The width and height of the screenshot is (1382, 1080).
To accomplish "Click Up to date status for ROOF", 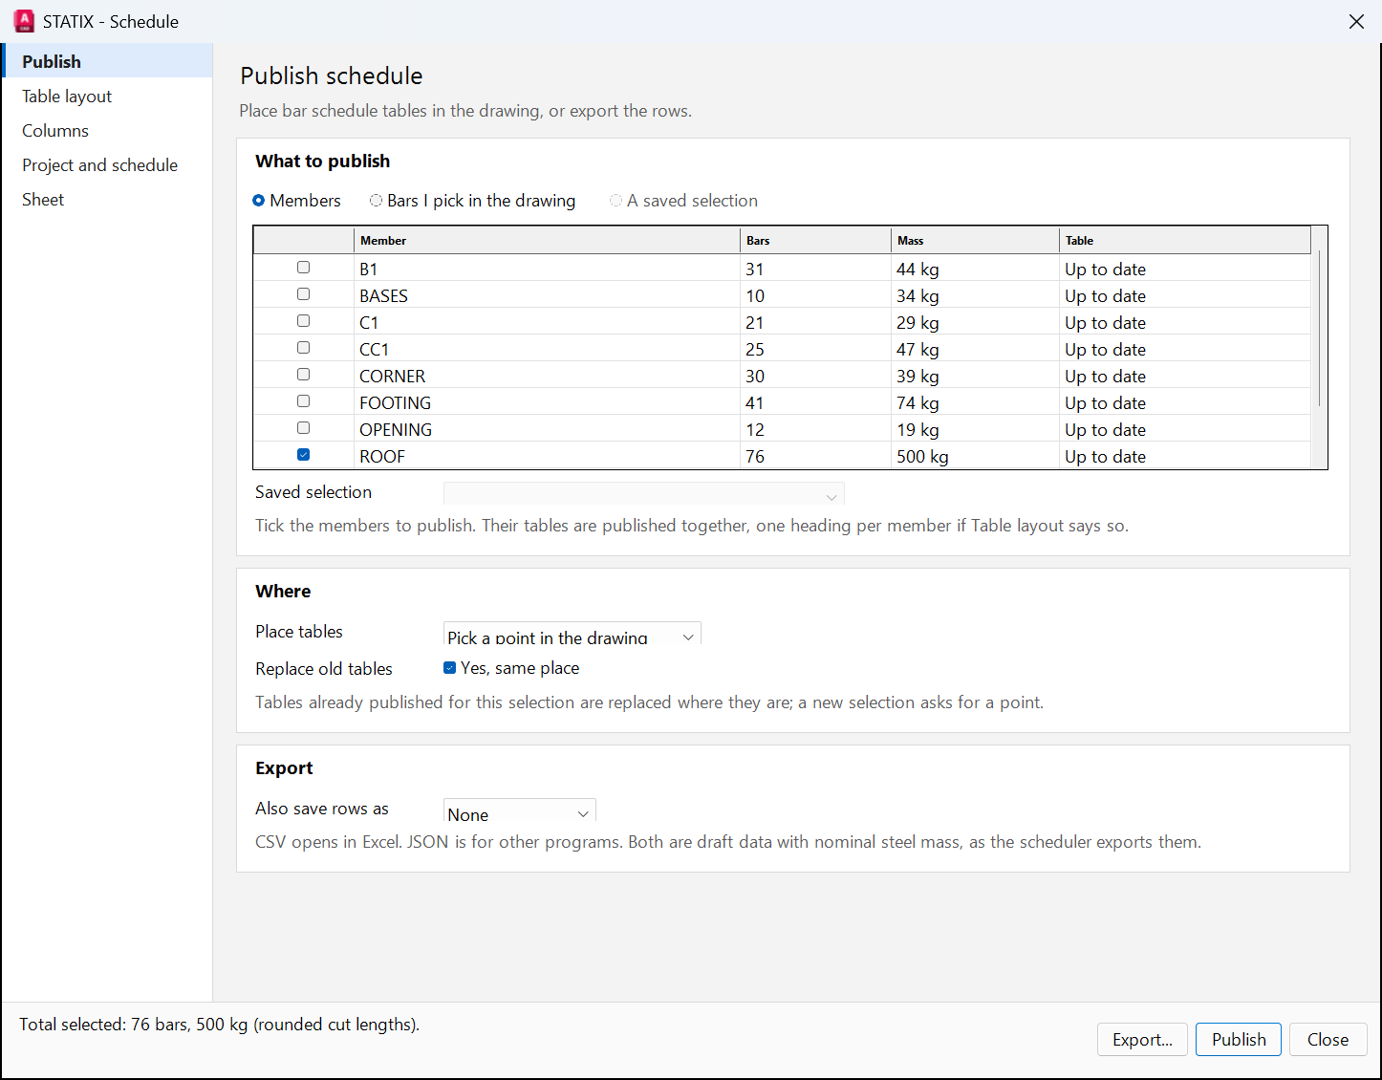I will (x=1105, y=457).
